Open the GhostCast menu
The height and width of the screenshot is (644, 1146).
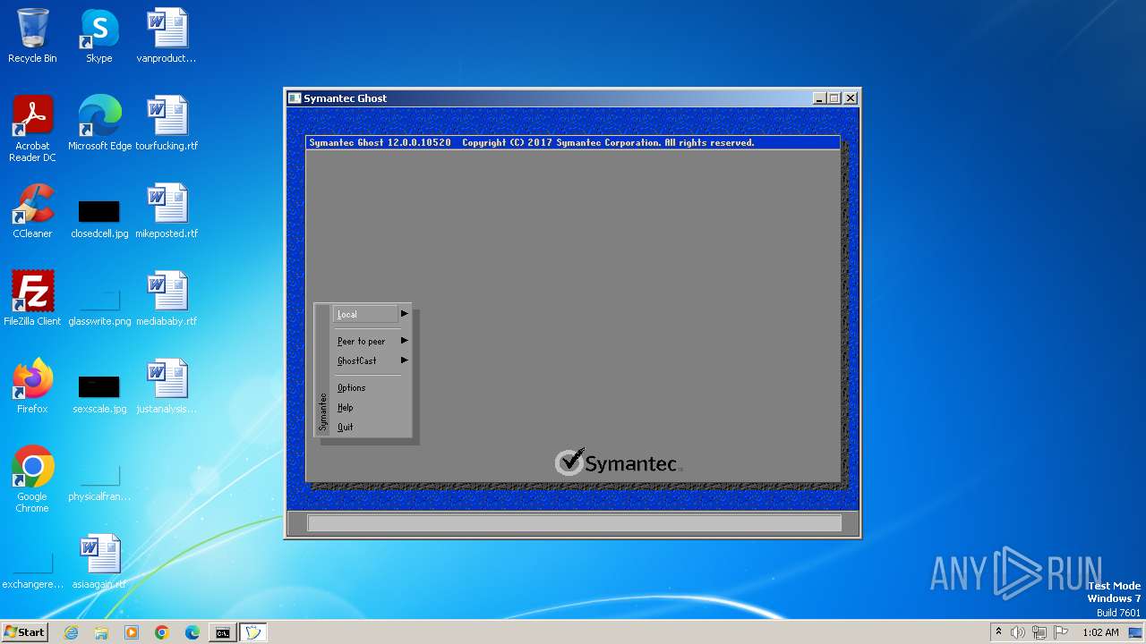pos(356,360)
